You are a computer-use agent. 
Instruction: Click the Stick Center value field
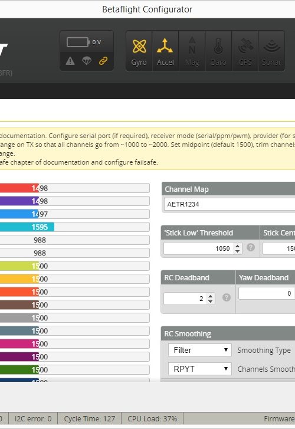[279, 248]
